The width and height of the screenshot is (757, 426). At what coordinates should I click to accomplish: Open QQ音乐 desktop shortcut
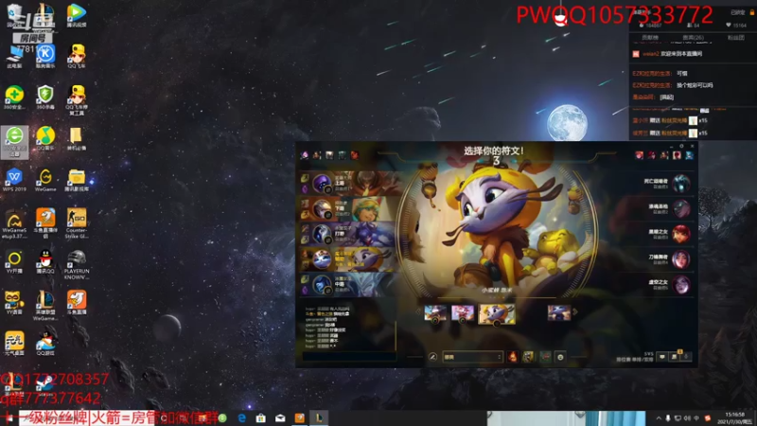[45, 138]
